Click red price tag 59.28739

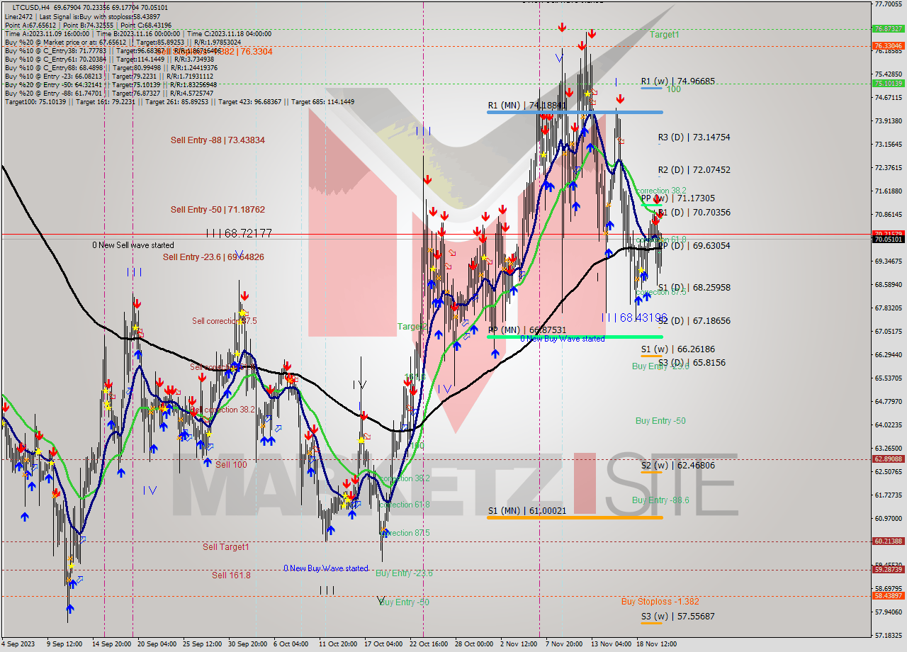coord(888,570)
